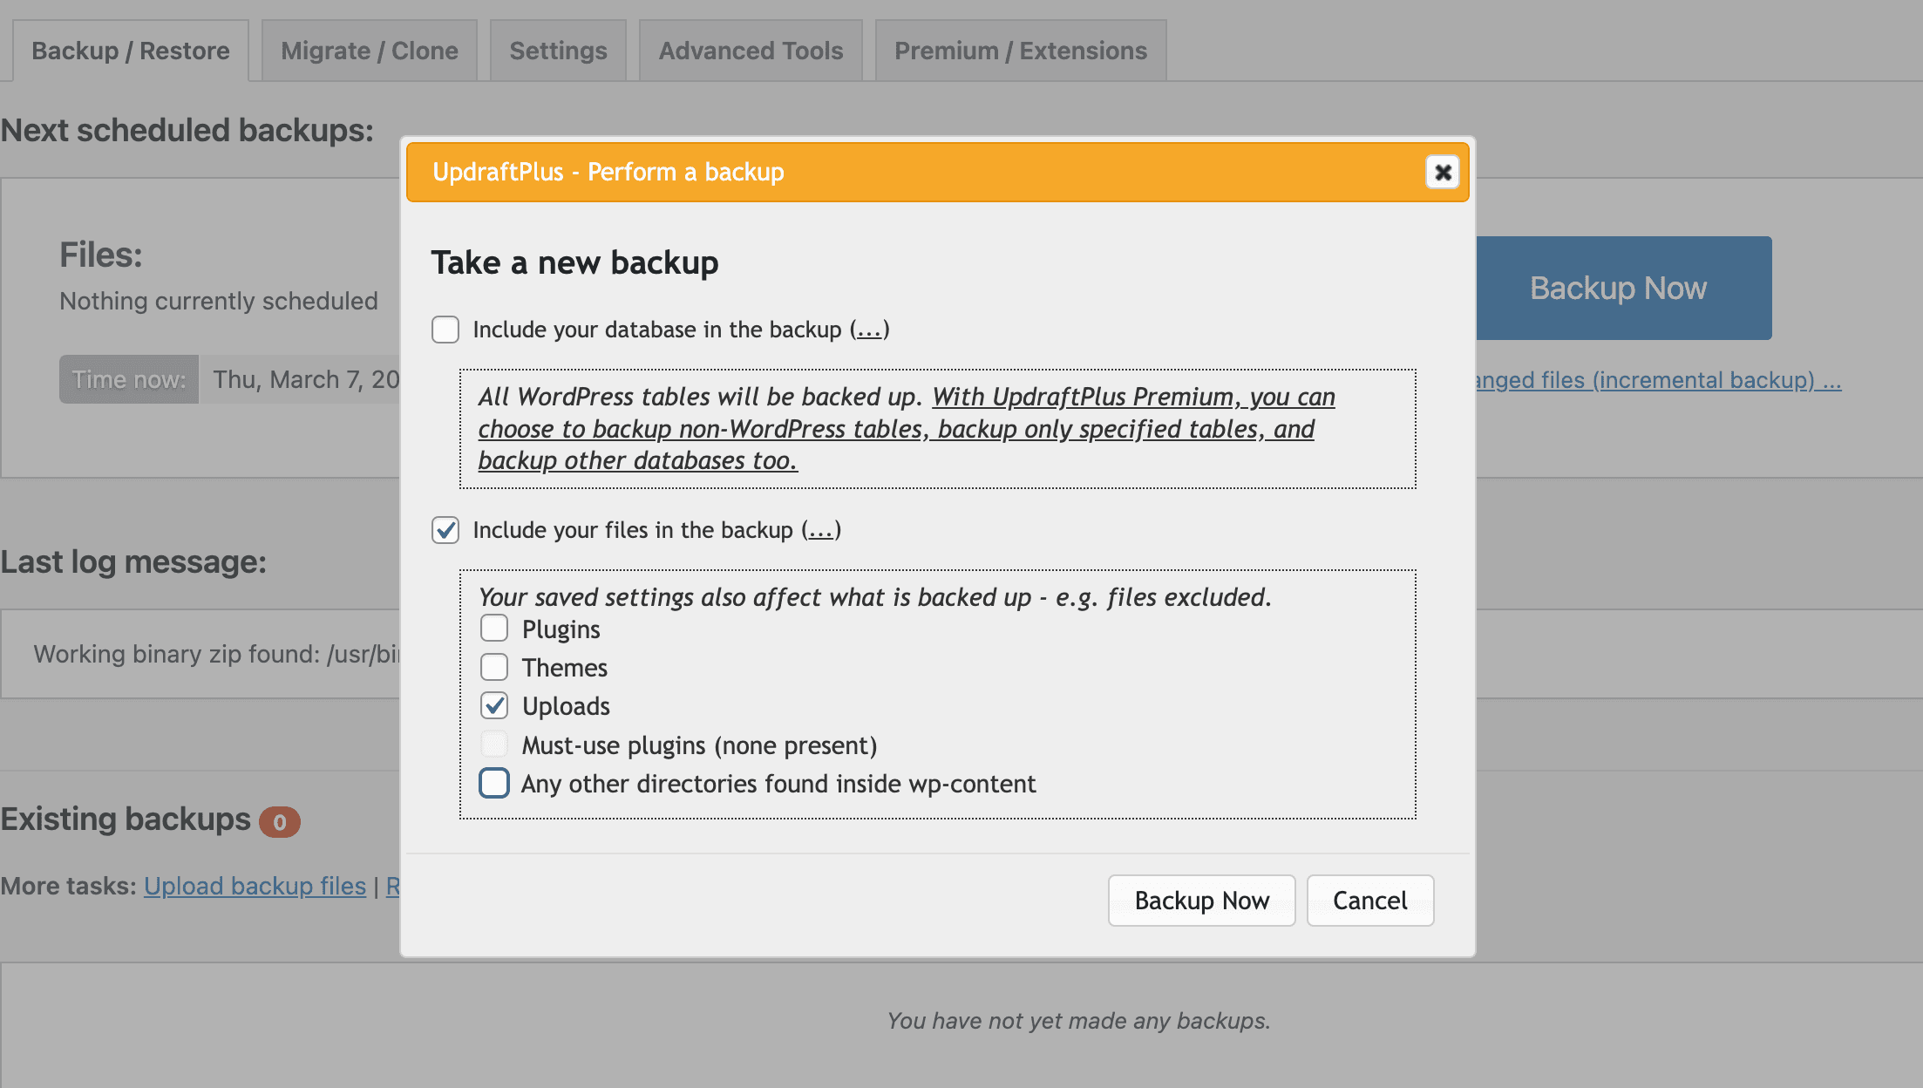Screen dimensions: 1923x1088
Task: Click the 'Working binary zip found' log message
Action: point(216,654)
